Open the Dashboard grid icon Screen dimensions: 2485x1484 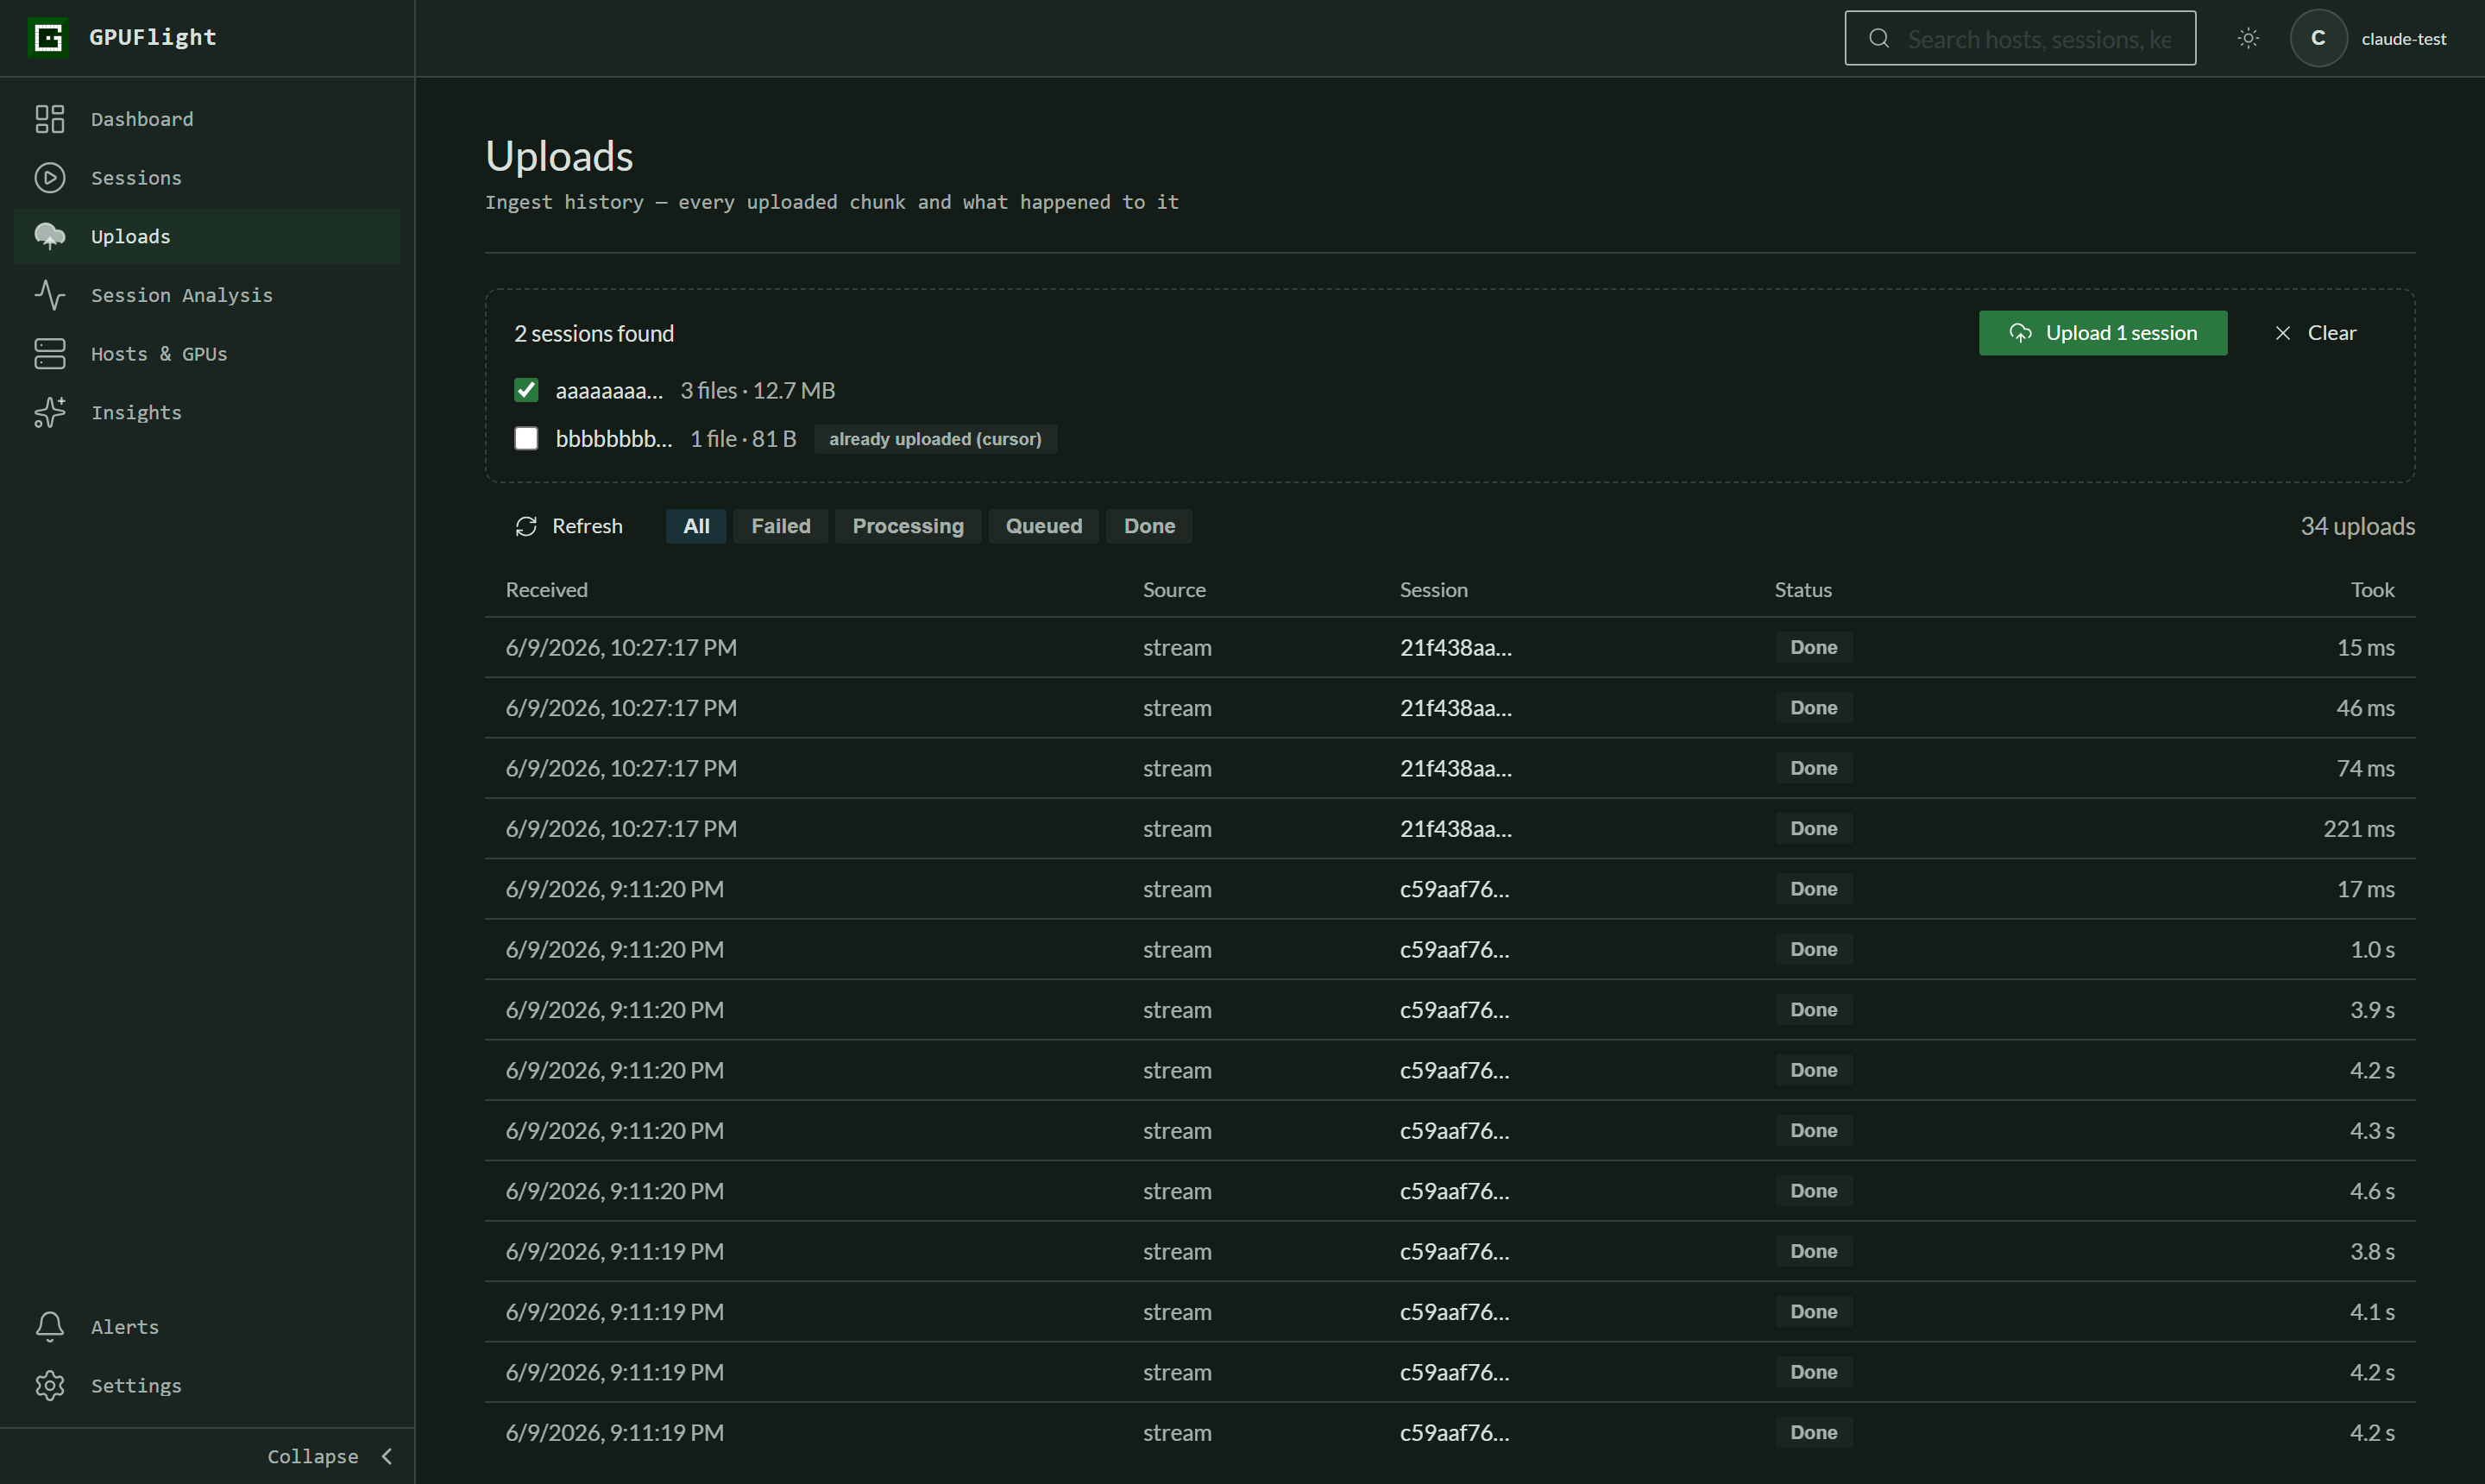click(49, 119)
